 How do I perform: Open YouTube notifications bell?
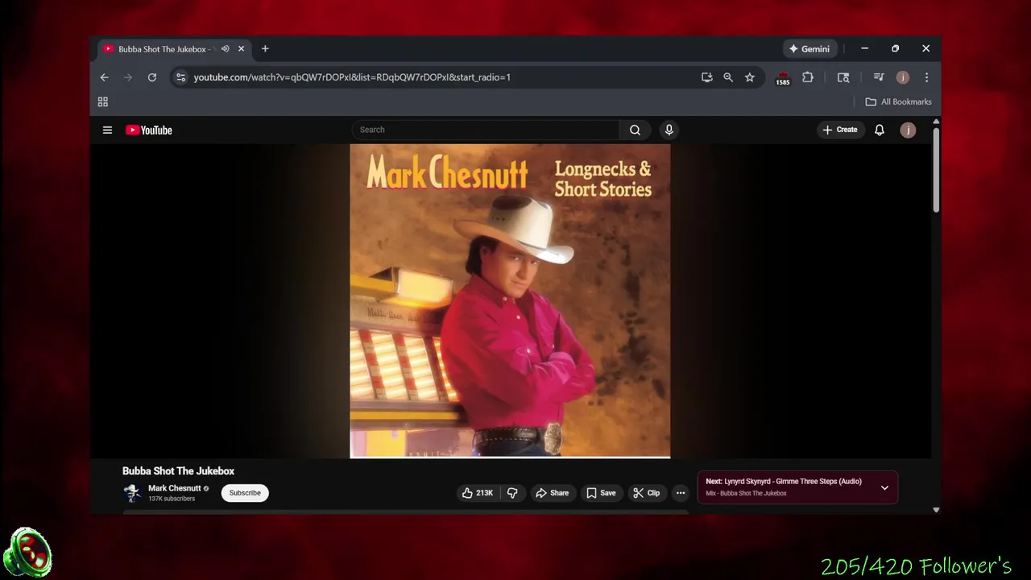[x=880, y=130]
